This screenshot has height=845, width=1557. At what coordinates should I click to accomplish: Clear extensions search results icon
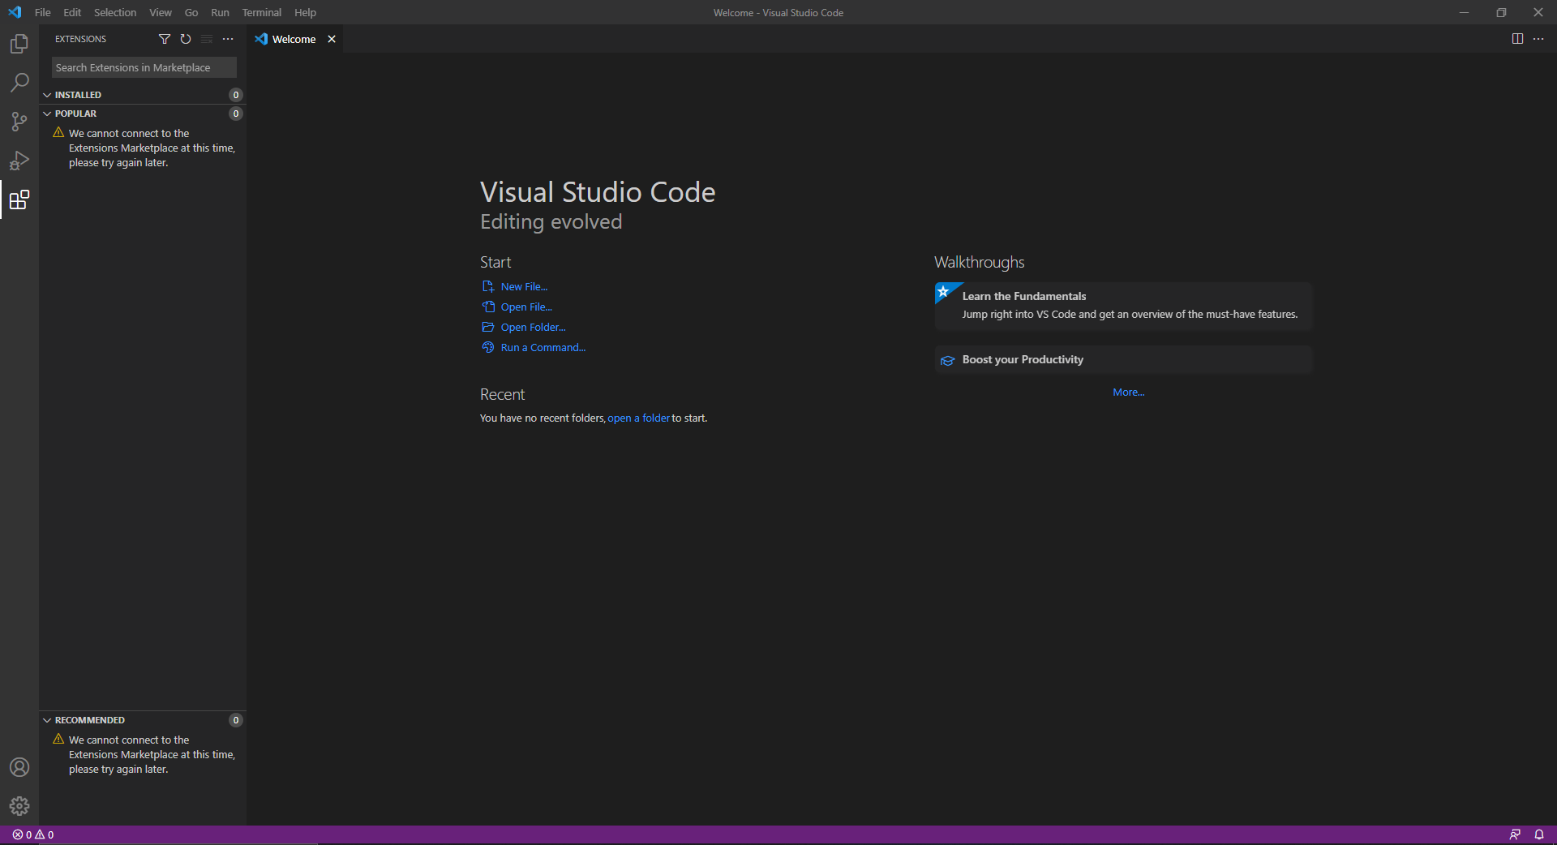pyautogui.click(x=207, y=39)
